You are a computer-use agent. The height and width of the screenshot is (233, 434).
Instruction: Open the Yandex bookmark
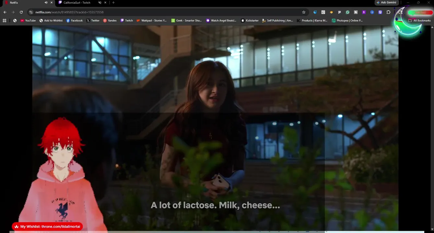click(x=110, y=20)
